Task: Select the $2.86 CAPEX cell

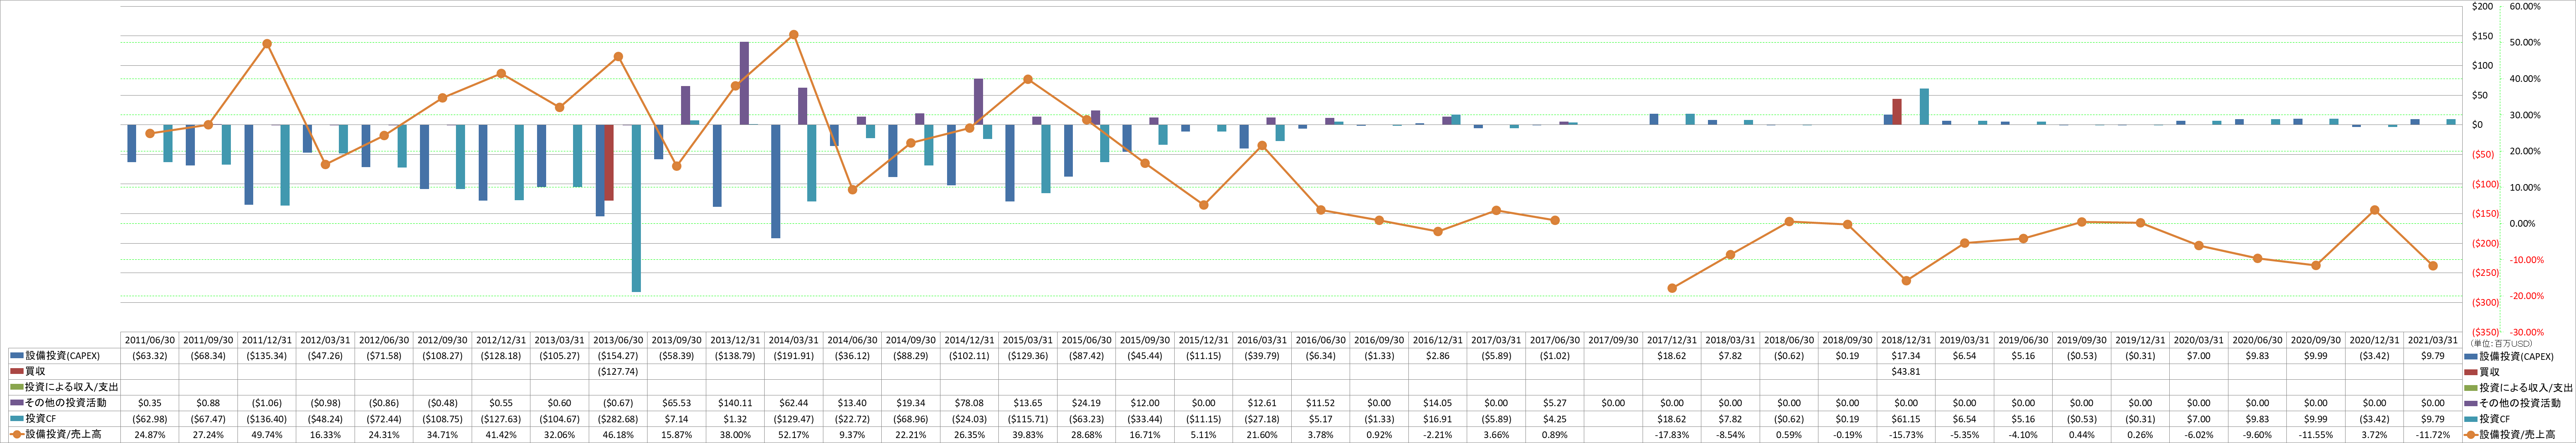Action: tap(1438, 356)
